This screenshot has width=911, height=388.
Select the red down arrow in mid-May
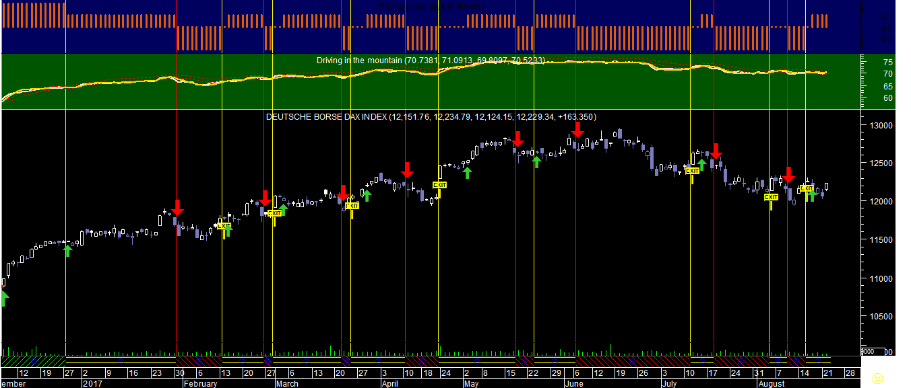click(x=517, y=139)
